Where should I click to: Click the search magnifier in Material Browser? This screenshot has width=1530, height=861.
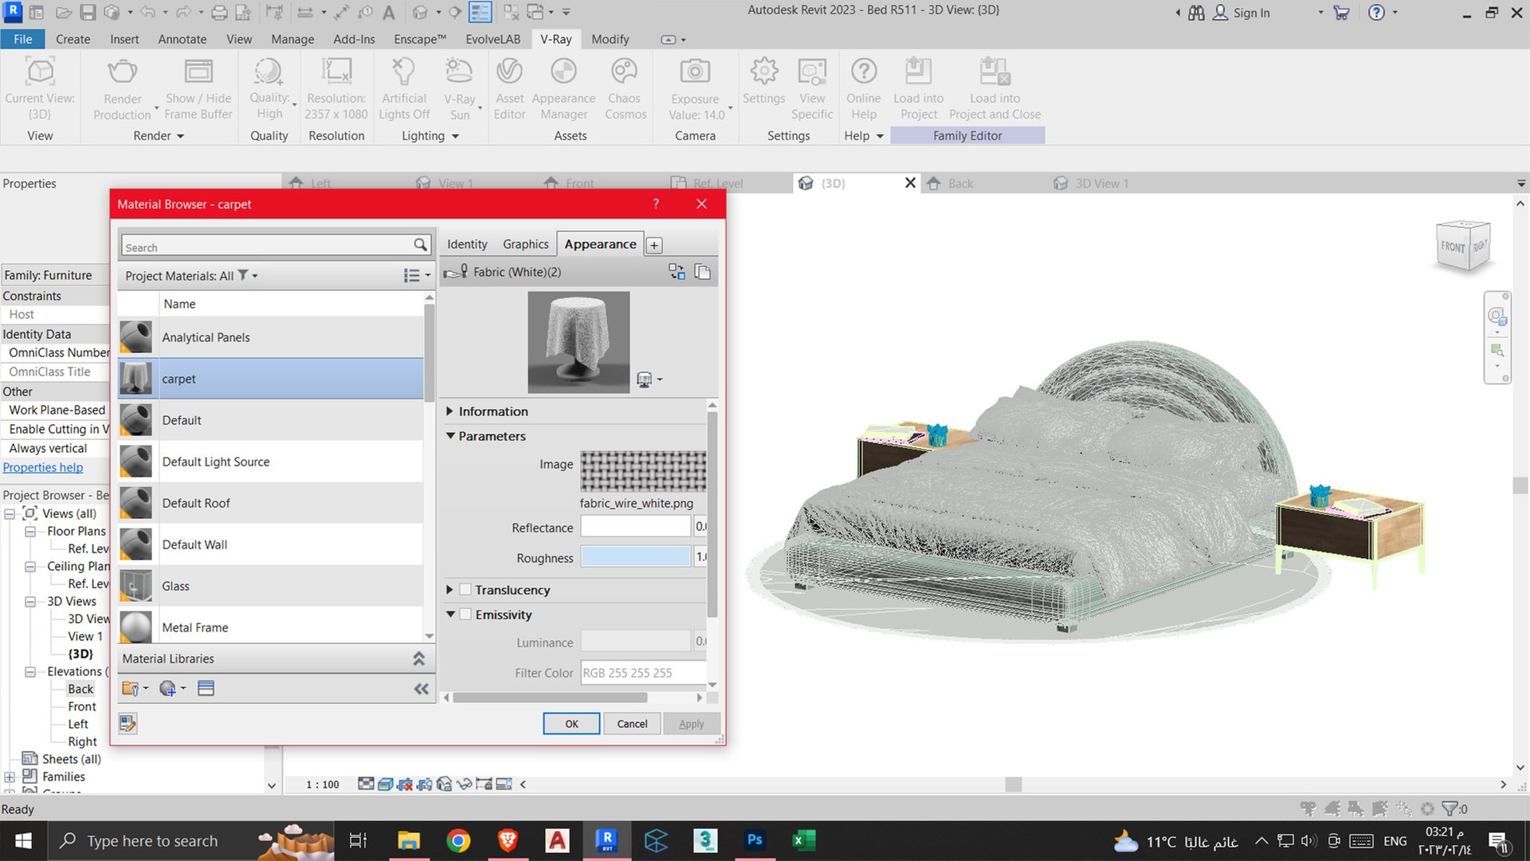tap(421, 246)
